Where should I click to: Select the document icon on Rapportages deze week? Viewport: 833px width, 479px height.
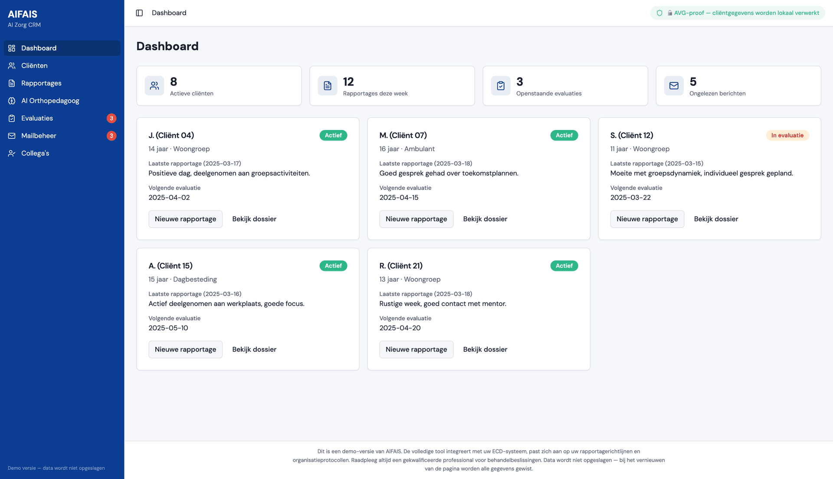328,85
